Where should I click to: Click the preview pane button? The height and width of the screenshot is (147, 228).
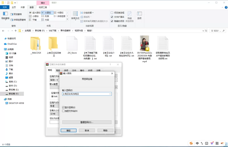point(16,14)
